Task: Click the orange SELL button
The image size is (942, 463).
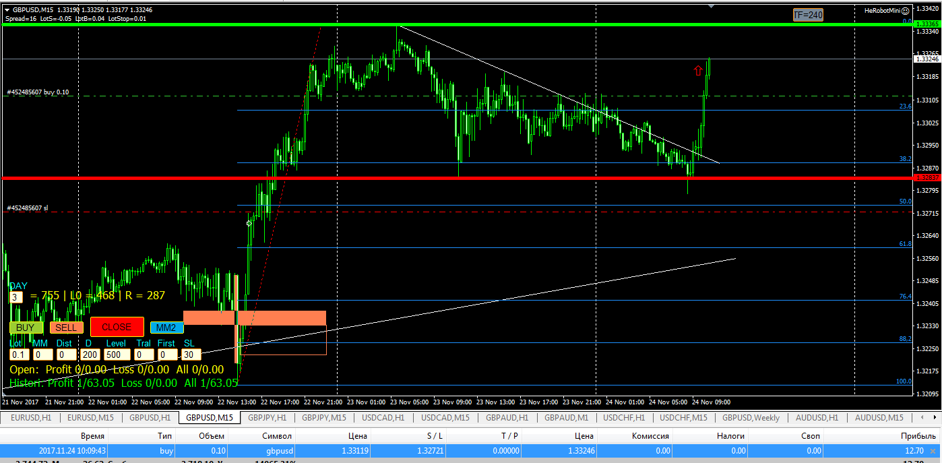Action: 66,328
